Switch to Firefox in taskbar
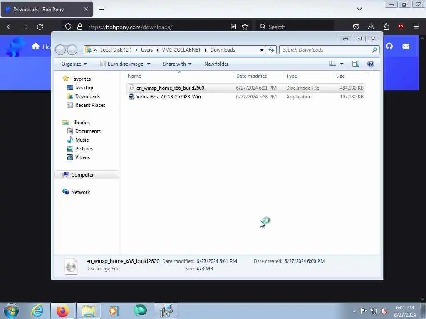Image resolution: width=426 pixels, height=319 pixels. (x=63, y=311)
